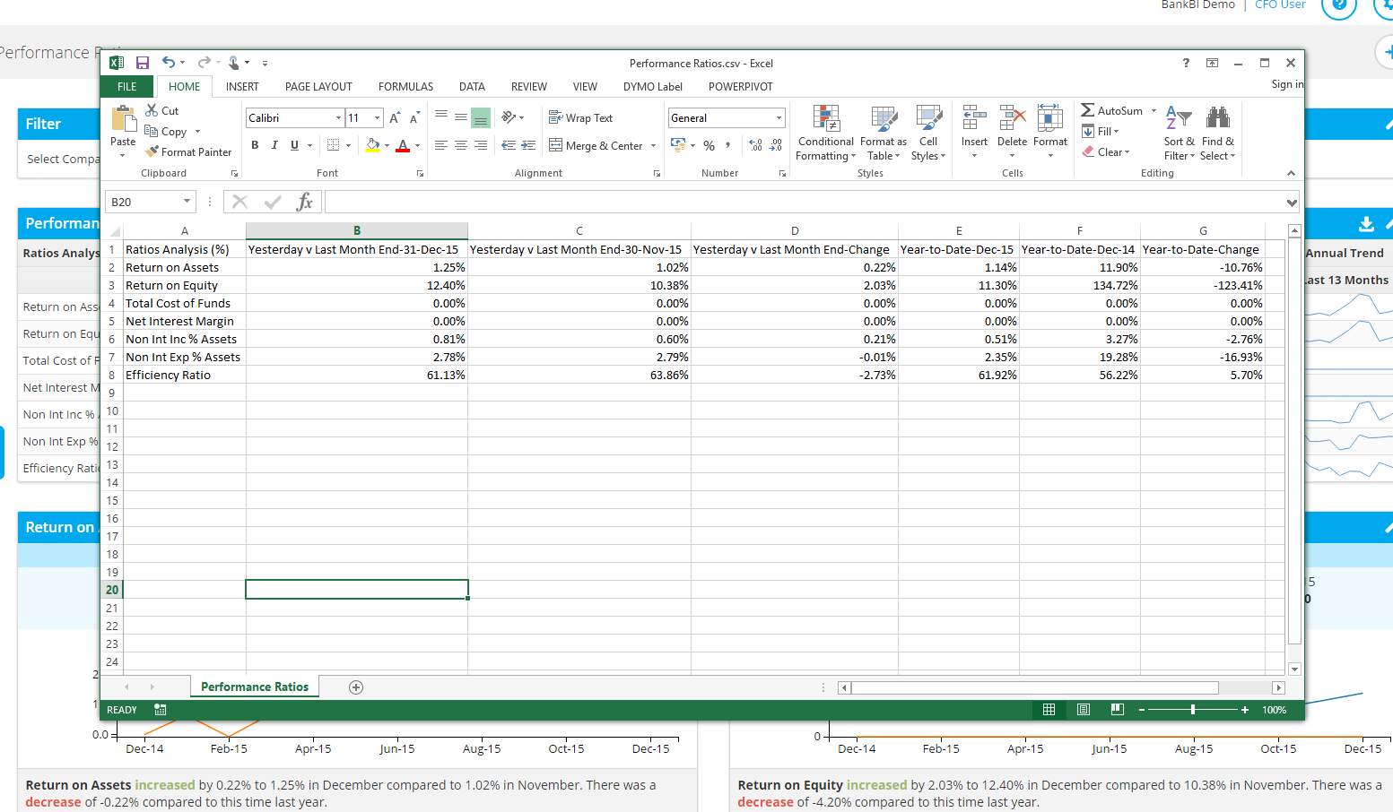
Task: Add a new sheet with plus button
Action: [356, 687]
